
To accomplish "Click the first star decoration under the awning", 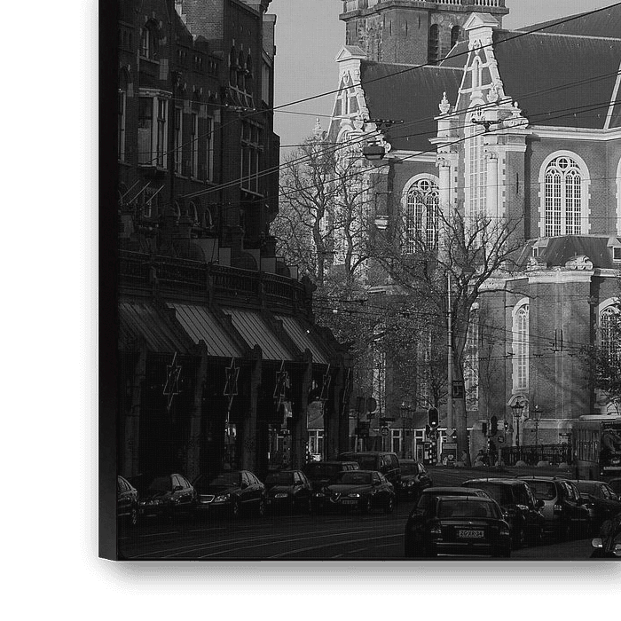I will coord(172,381).
